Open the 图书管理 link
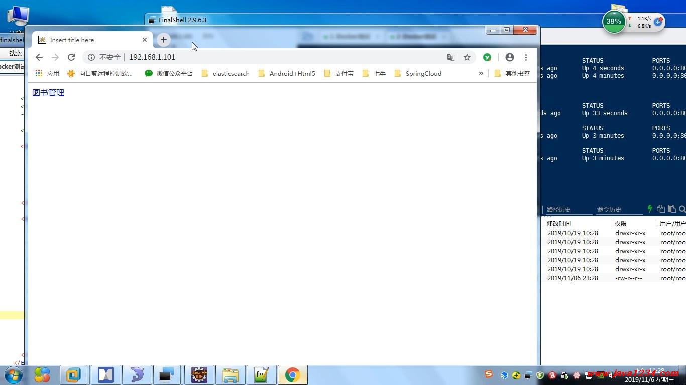Screen dimensions: 686x385 (48, 92)
